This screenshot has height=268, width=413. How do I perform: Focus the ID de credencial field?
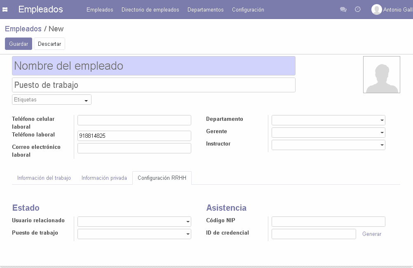(314, 234)
